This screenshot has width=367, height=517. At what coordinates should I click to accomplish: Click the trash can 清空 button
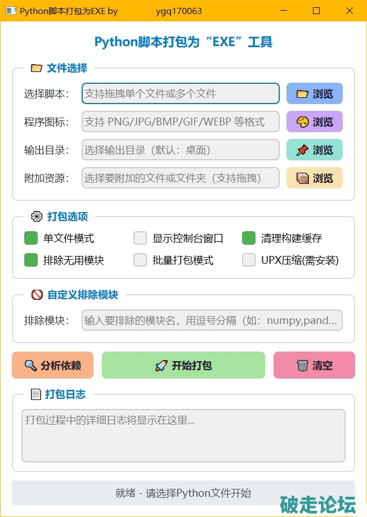[314, 366]
